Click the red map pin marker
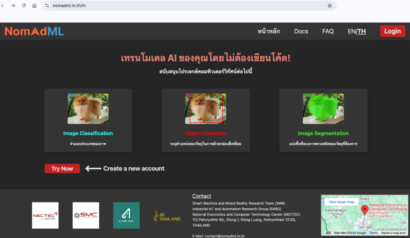 [365, 209]
